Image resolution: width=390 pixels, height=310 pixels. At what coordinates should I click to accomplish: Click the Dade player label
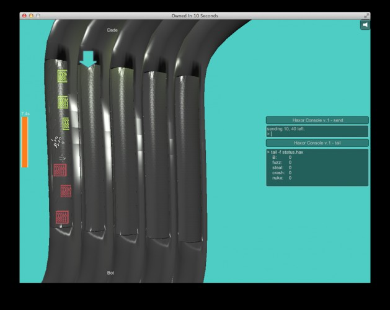pos(112,30)
